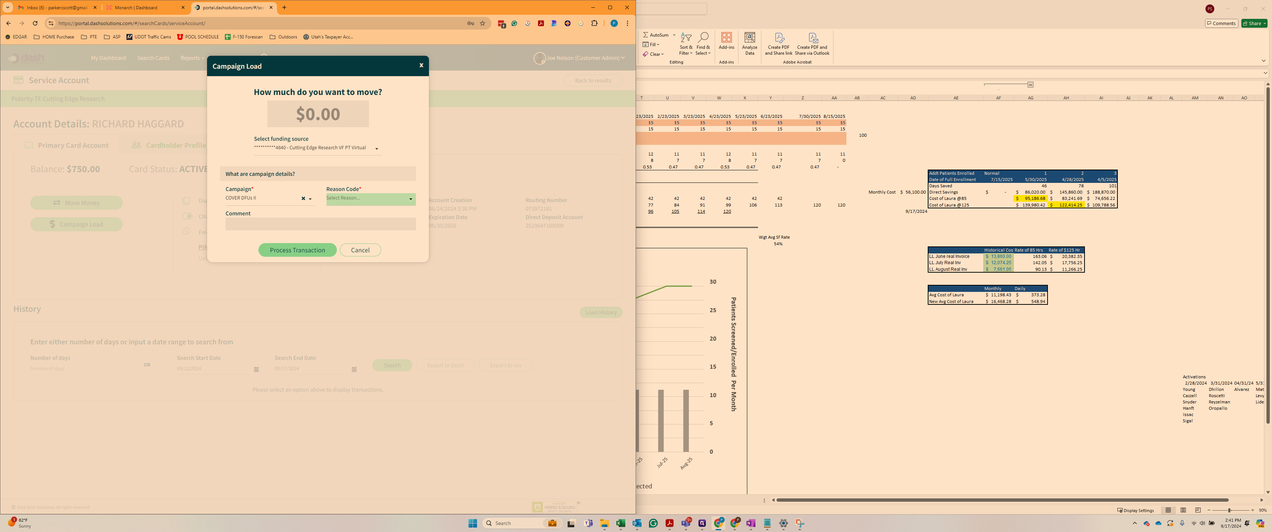
Task: Open the AutoSum dropdown arrow
Action: click(x=674, y=35)
